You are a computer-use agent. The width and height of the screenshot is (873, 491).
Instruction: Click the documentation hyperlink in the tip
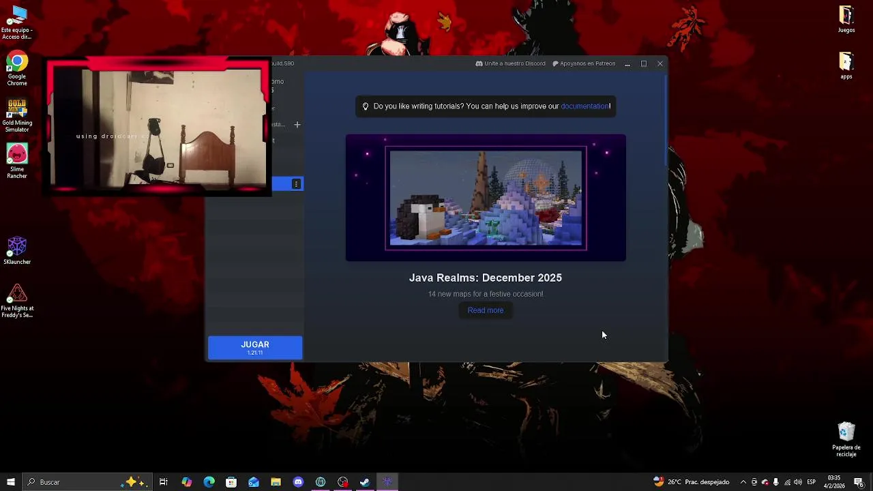585,106
